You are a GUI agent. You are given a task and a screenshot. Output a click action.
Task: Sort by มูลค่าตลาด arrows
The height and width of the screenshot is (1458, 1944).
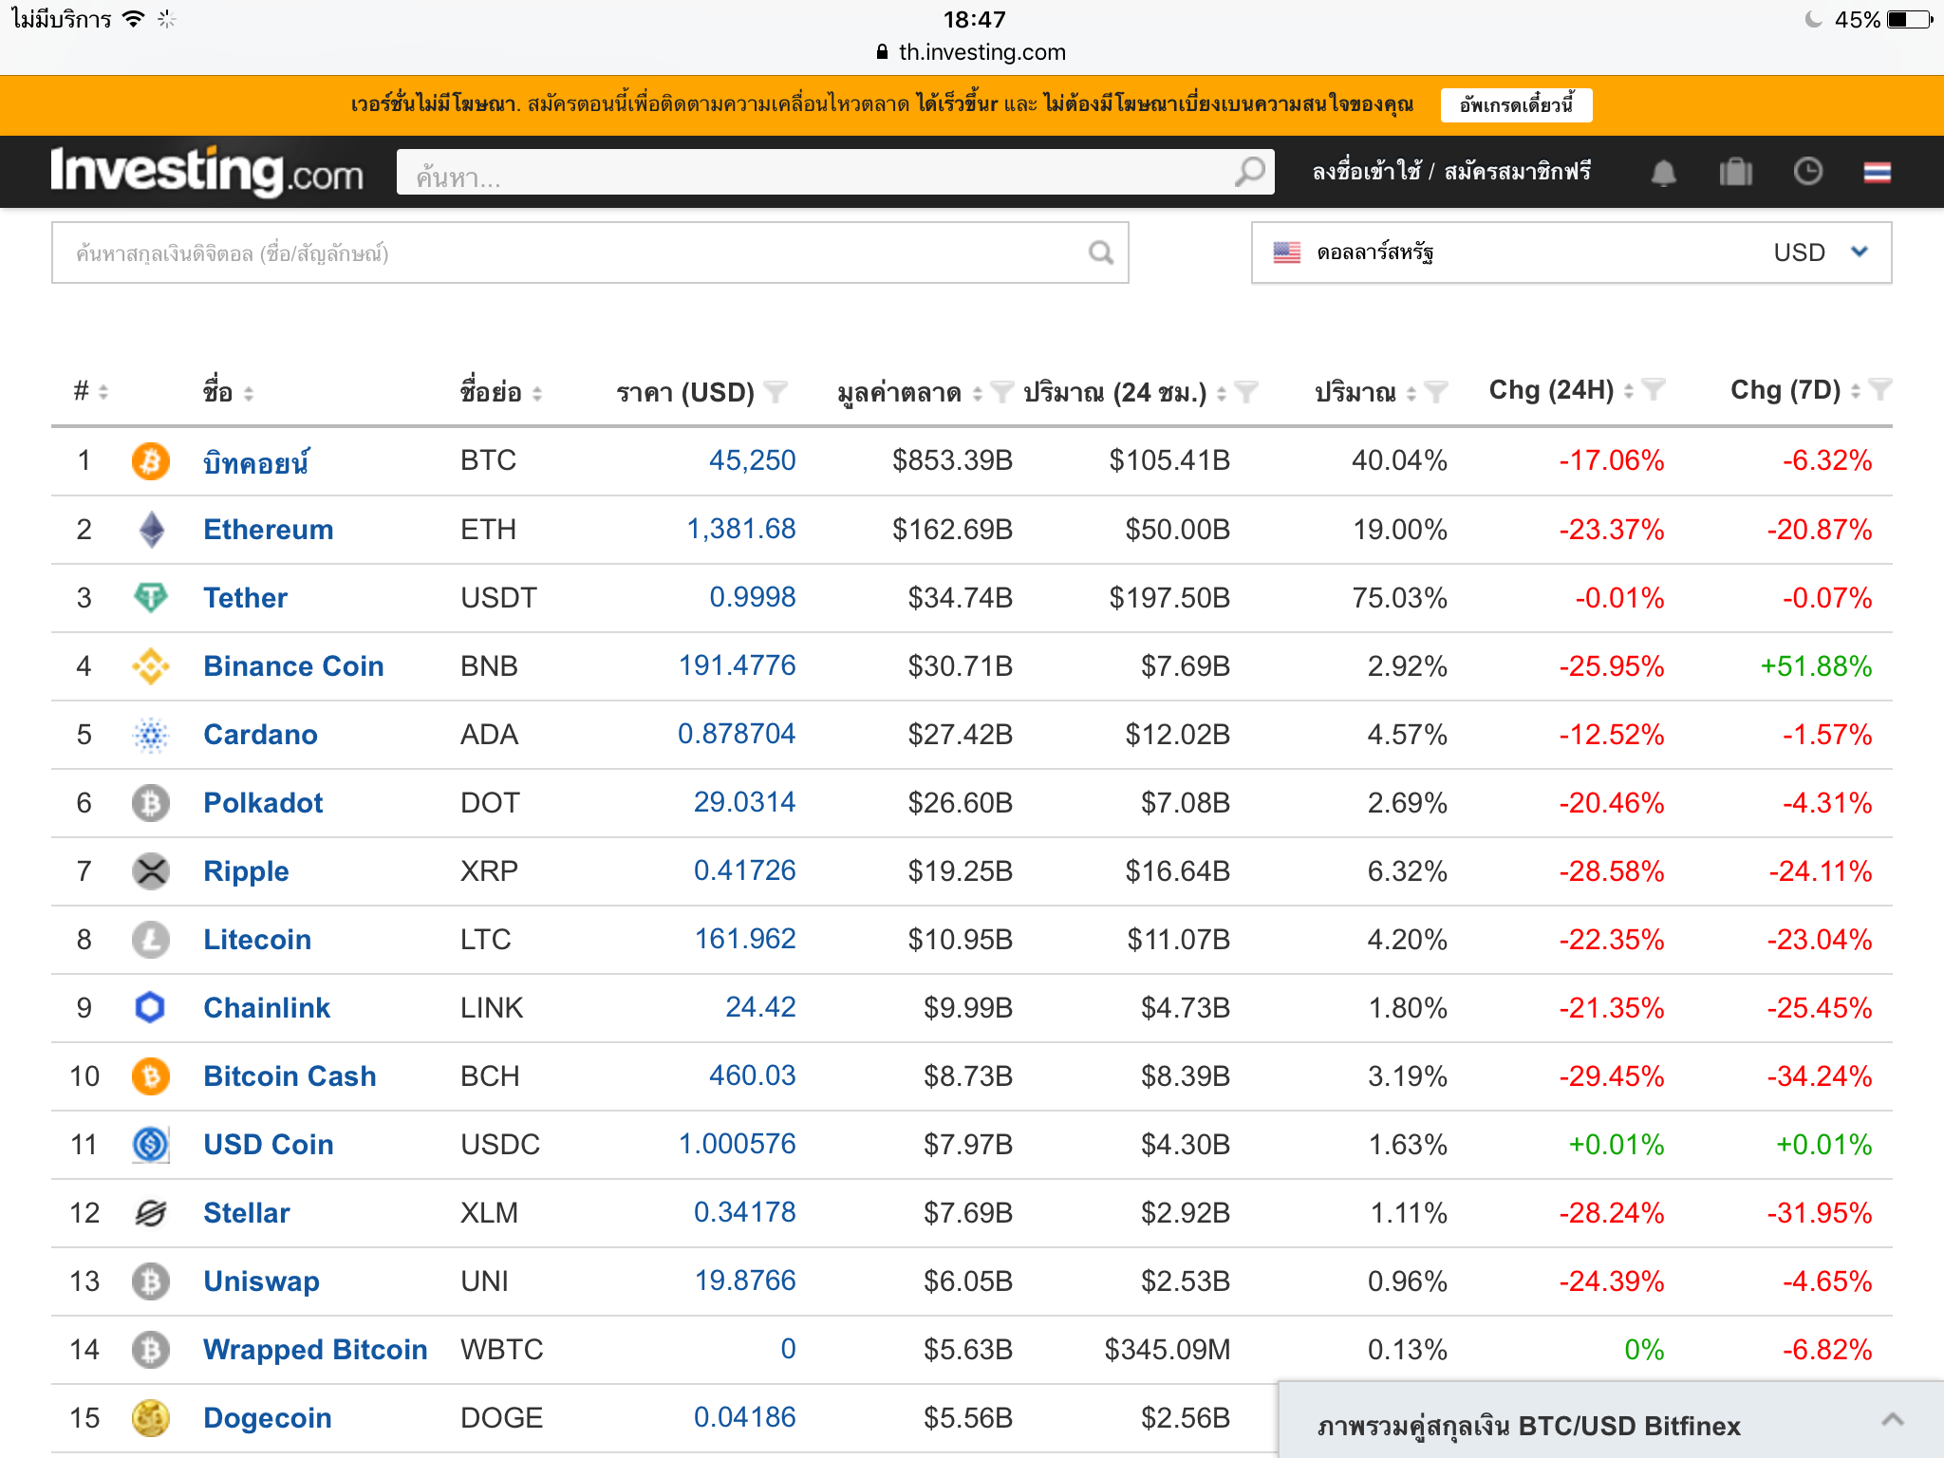coord(978,392)
